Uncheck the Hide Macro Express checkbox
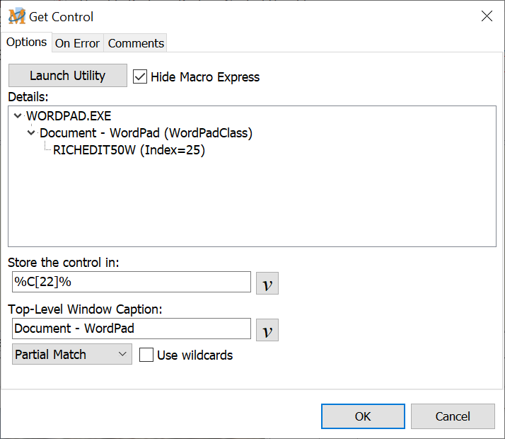This screenshot has height=439, width=505. click(140, 76)
